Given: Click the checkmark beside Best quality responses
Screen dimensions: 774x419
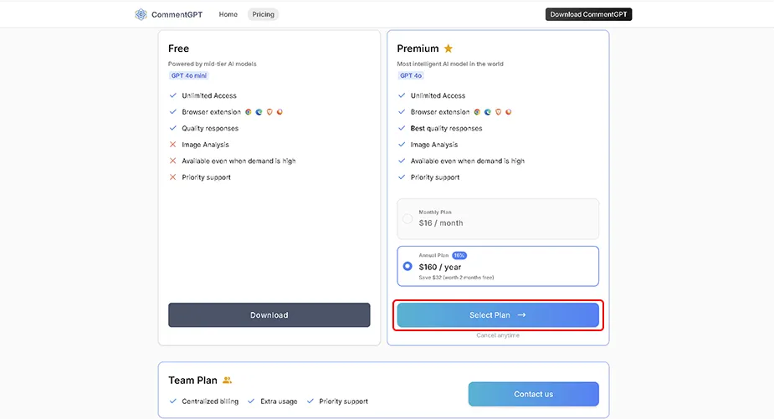Looking at the screenshot, I should [x=402, y=128].
